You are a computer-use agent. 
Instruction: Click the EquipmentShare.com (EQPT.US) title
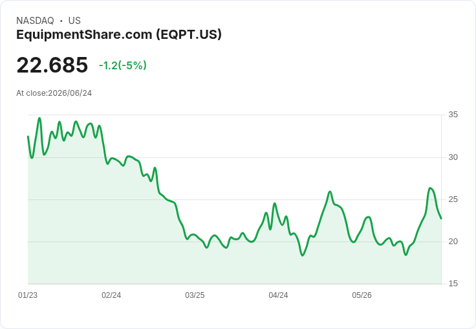(119, 35)
